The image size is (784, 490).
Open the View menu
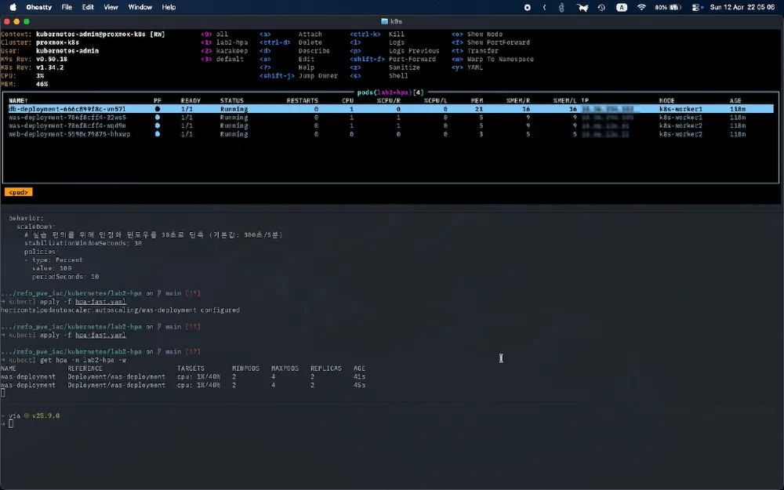(x=111, y=7)
